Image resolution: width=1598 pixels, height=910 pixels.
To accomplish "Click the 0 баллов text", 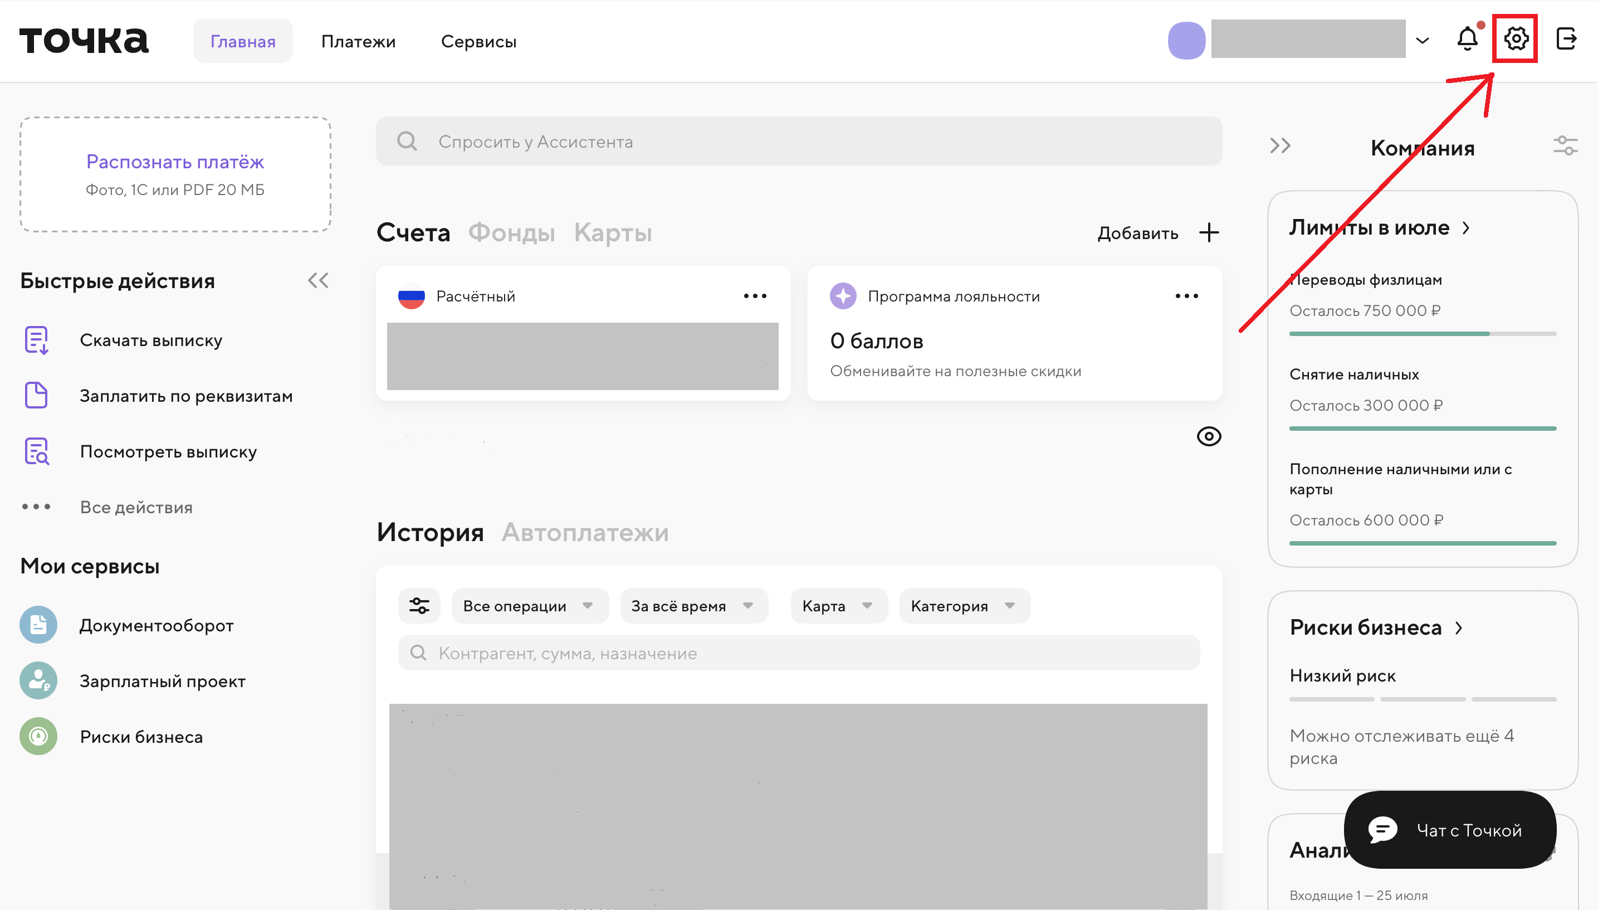I will coord(877,341).
